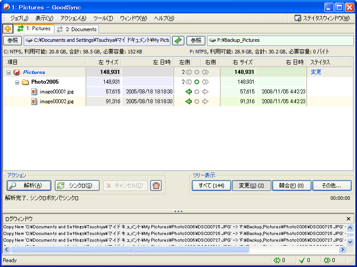
Task: Click right double arrow in Pictures row
Action: pyautogui.click(x=205, y=72)
